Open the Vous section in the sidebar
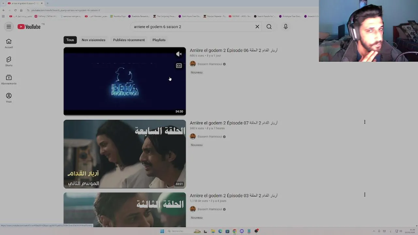418x235 pixels. point(9,98)
